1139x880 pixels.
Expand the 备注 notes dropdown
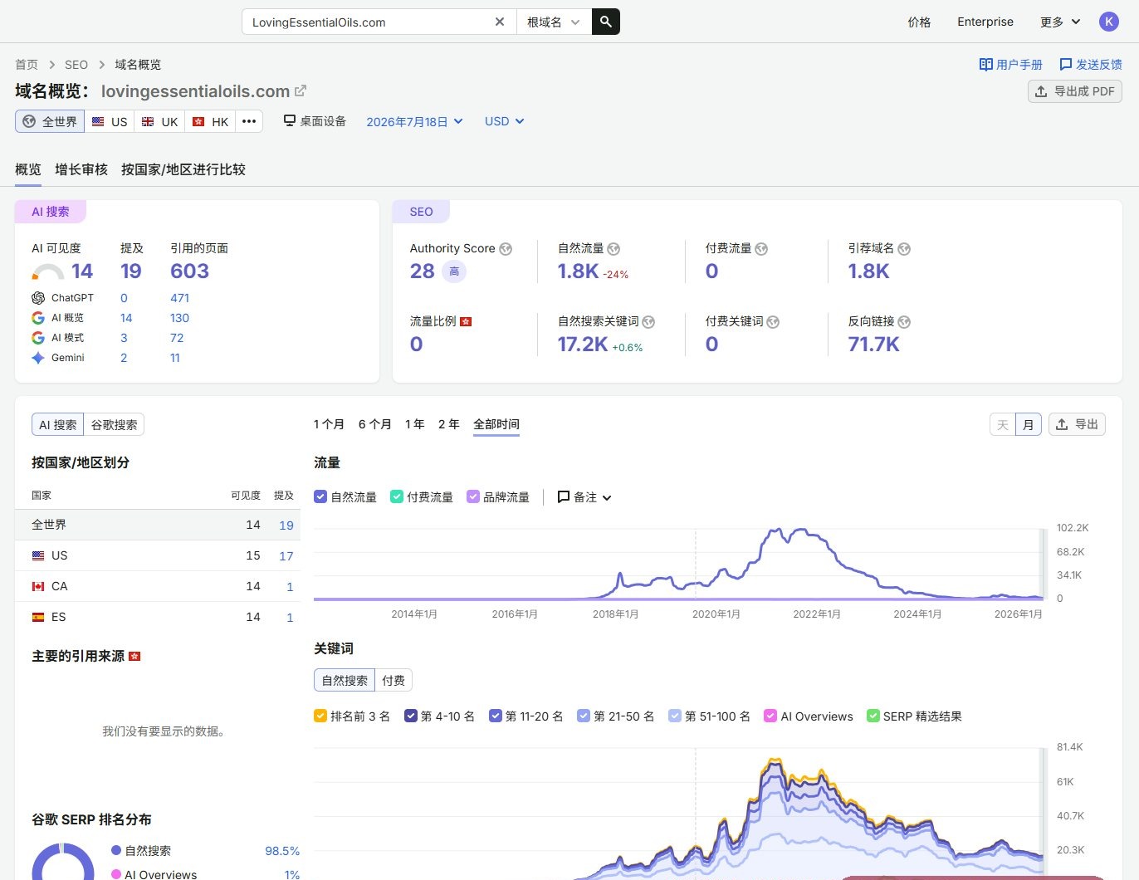tap(584, 496)
